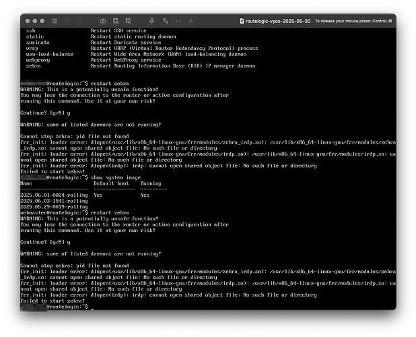The height and width of the screenshot is (337, 416).
Task: Click 'Restart Suricata service' description
Action: (126, 42)
